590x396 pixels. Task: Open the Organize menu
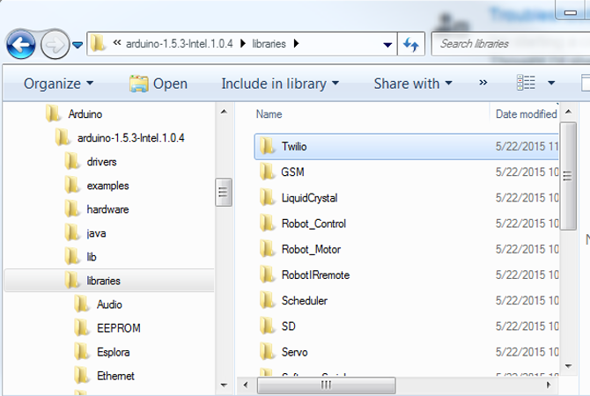pyautogui.click(x=58, y=84)
